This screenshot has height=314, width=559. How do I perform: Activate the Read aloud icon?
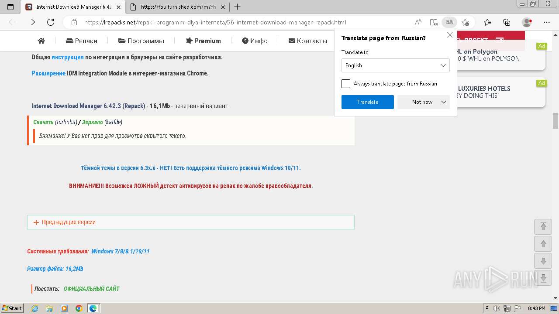pos(418,22)
